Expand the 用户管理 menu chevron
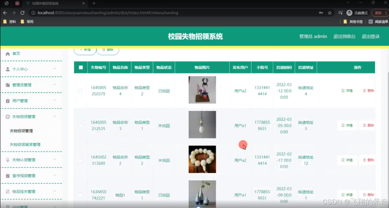 pyautogui.click(x=55, y=101)
